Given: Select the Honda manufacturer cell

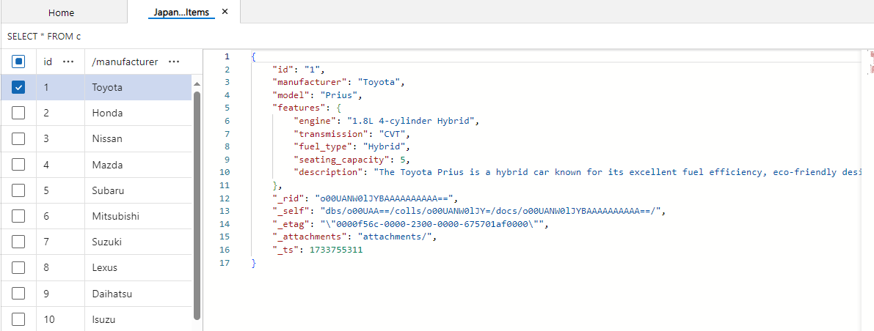Looking at the screenshot, I should coord(138,113).
